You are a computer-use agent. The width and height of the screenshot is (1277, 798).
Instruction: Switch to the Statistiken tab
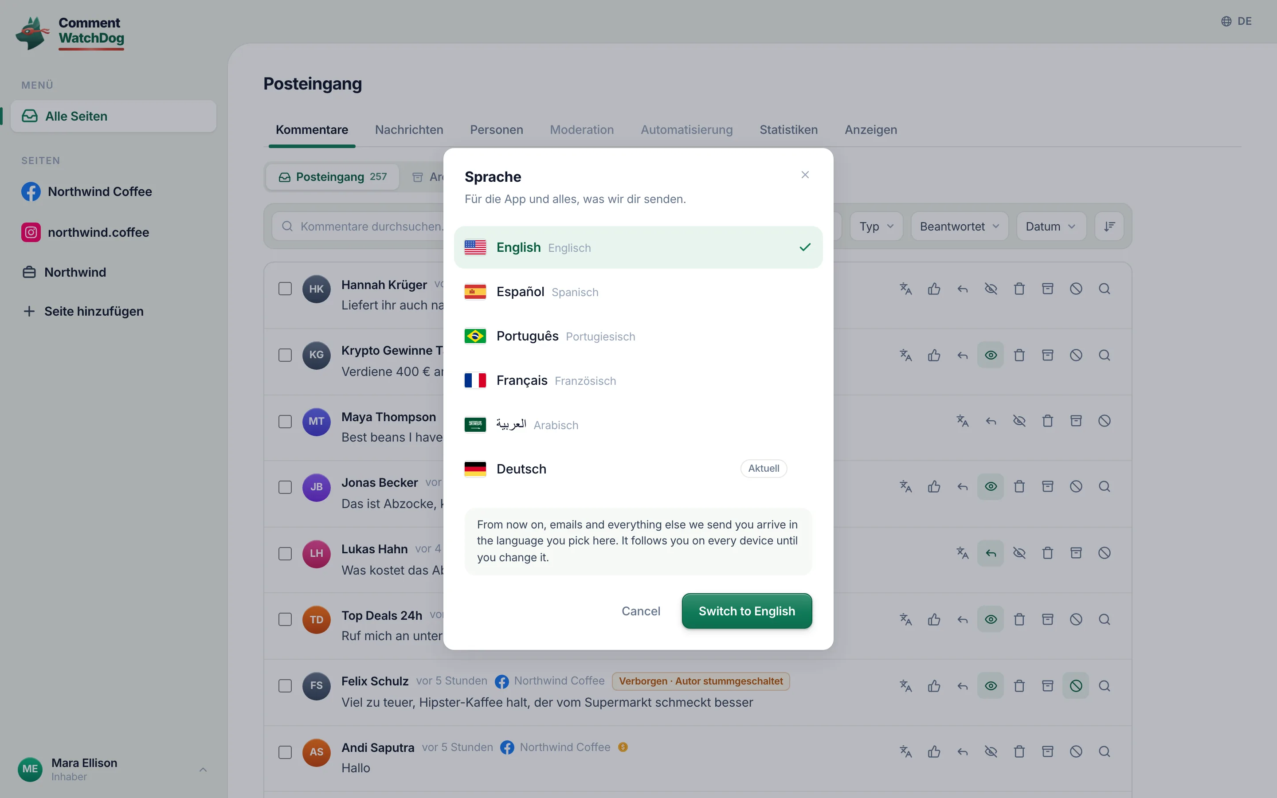788,130
